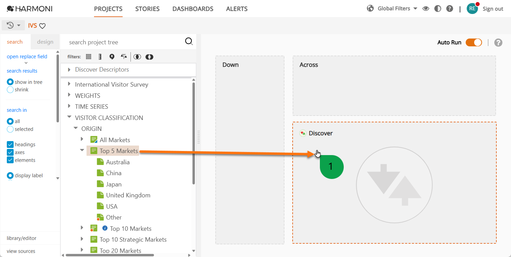Select the show in tree radio button

[10, 82]
